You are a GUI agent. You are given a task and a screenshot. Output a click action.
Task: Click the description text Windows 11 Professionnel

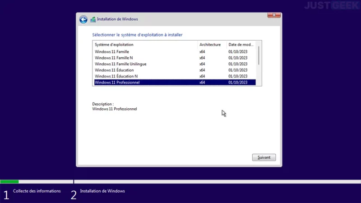pyautogui.click(x=115, y=109)
